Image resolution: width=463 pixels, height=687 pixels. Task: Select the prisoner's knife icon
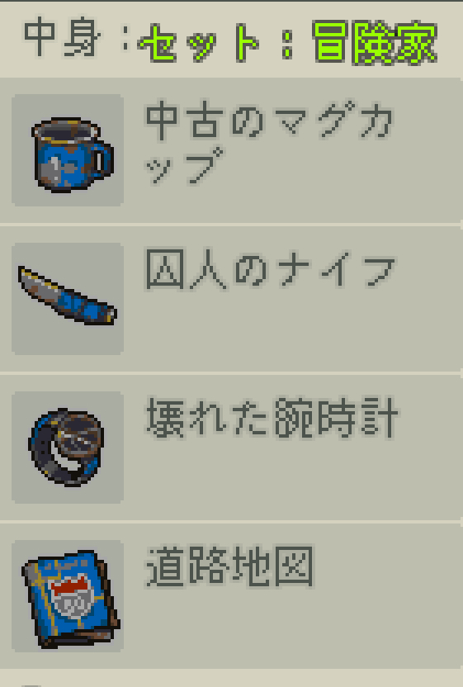pyautogui.click(x=68, y=296)
